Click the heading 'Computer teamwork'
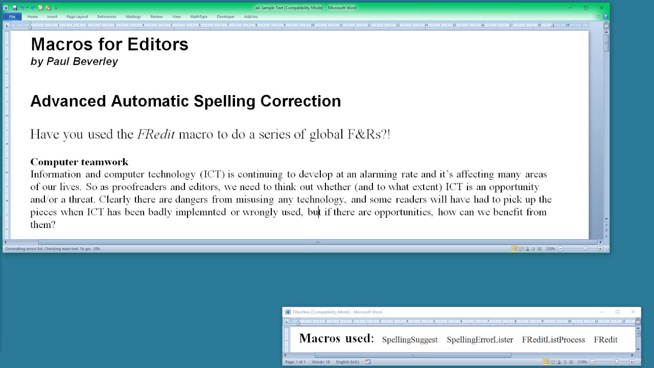The width and height of the screenshot is (654, 368). 79,162
